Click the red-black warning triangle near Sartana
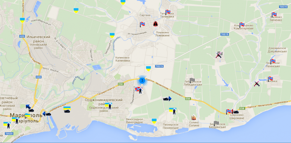This screenshot has width=291, height=143. (155, 24)
